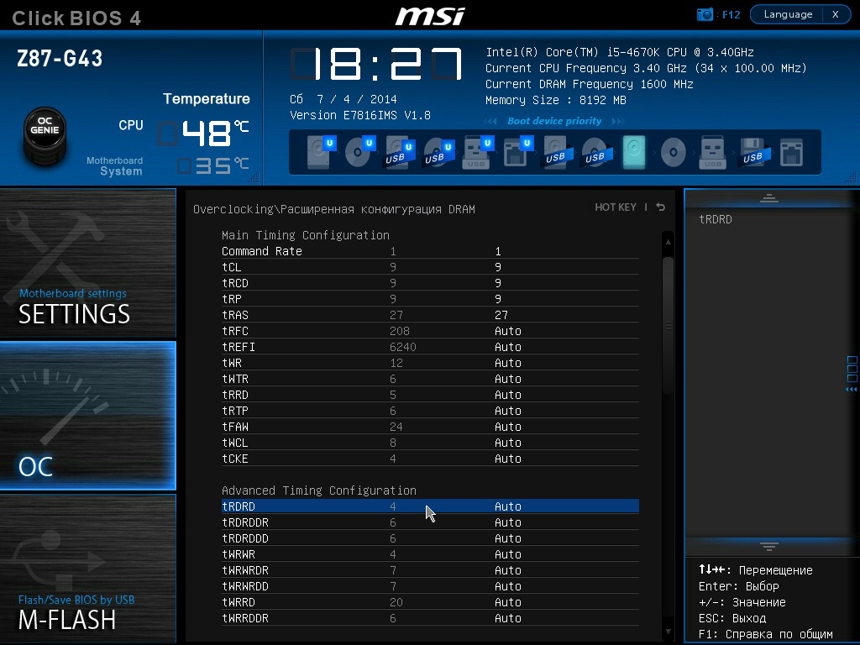
Task: Open the OC menu
Action: tap(87, 416)
